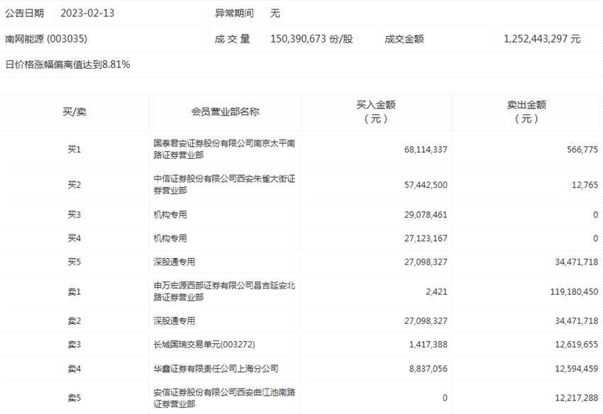Click sell amount 566,775
This screenshot has width=603, height=414.
tap(582, 150)
